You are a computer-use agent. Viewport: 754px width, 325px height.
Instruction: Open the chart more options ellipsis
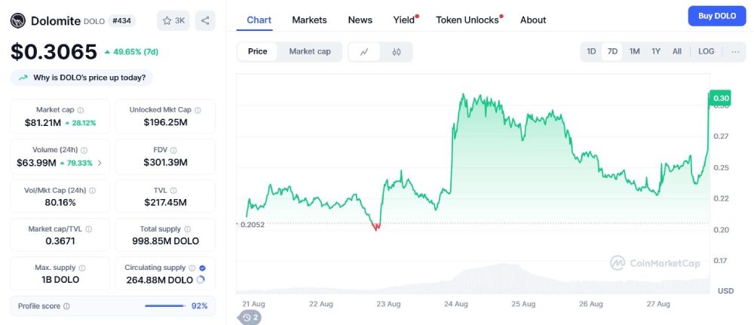click(x=734, y=51)
